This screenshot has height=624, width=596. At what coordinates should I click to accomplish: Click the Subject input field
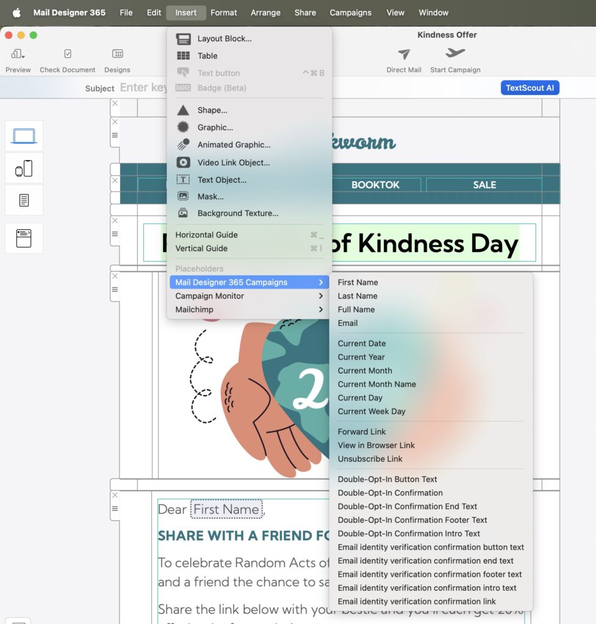pyautogui.click(x=143, y=88)
